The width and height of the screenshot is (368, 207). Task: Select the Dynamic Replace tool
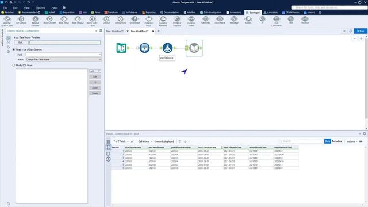[177, 21]
